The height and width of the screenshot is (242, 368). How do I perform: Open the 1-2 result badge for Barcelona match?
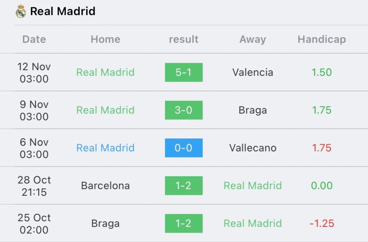coord(184,186)
